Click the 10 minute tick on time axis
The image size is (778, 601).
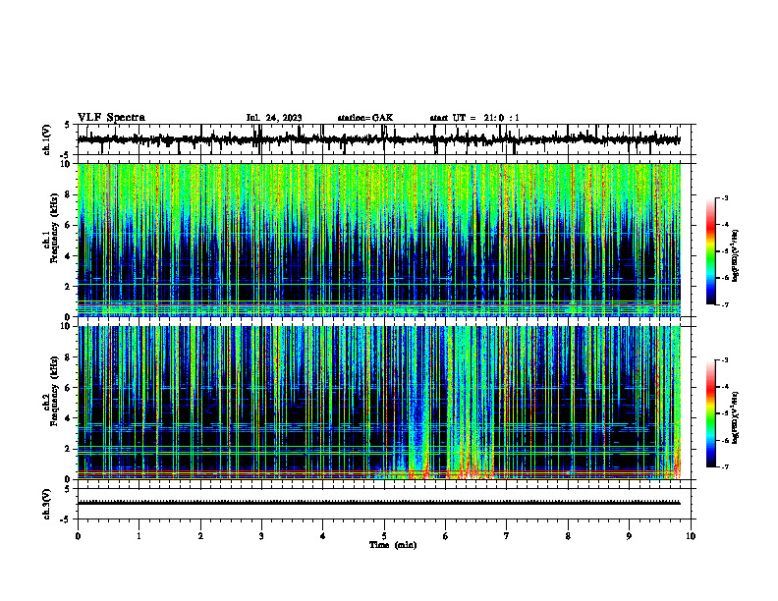691,536
